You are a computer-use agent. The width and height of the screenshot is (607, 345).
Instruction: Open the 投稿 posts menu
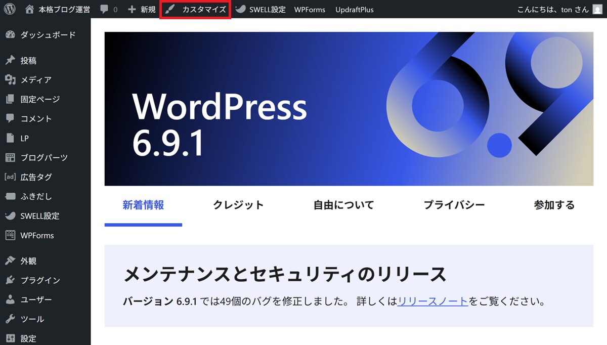28,61
